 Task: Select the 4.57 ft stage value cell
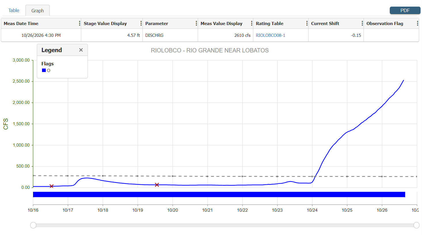pos(112,35)
